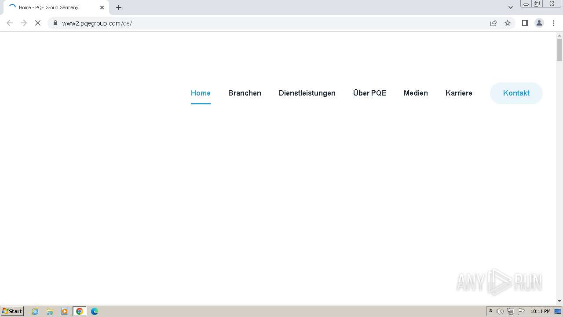Image resolution: width=563 pixels, height=317 pixels.
Task: Open the network tray icon
Action: click(511, 311)
